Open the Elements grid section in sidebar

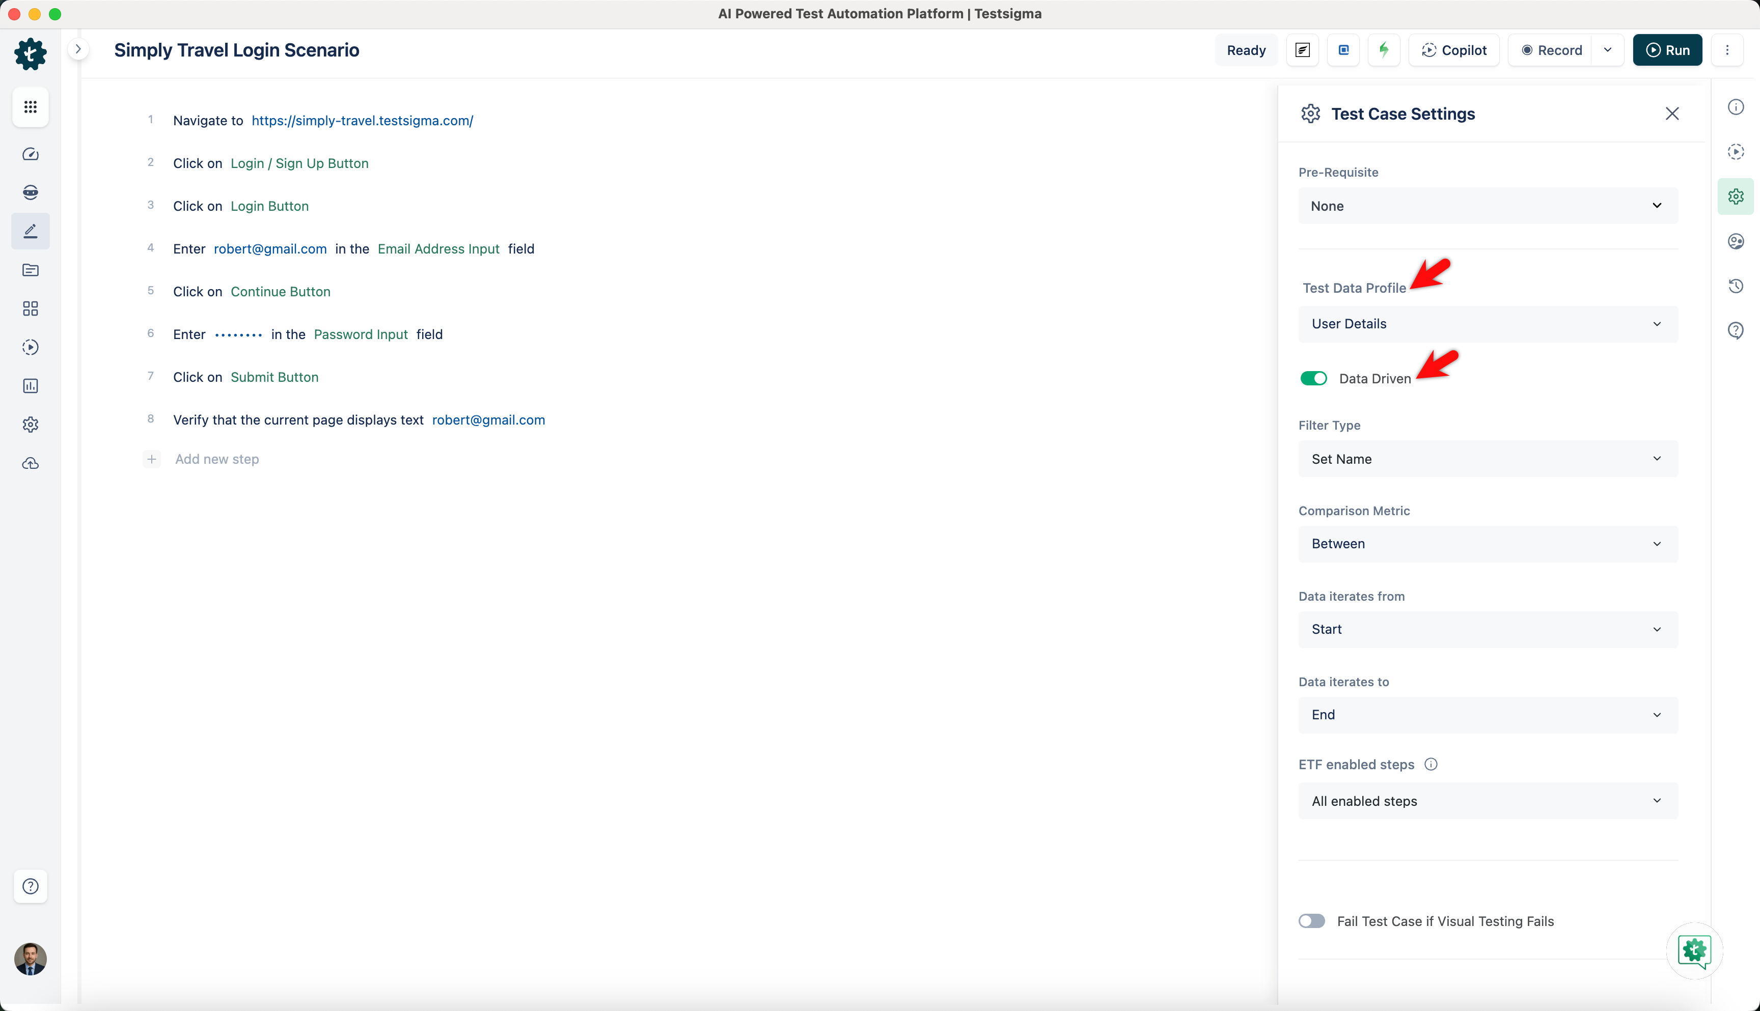31,308
